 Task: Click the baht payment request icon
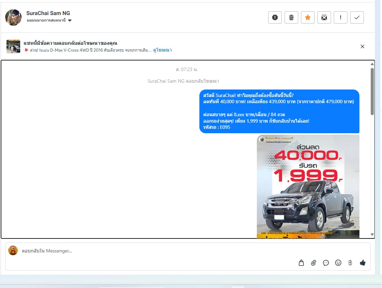coord(350,263)
